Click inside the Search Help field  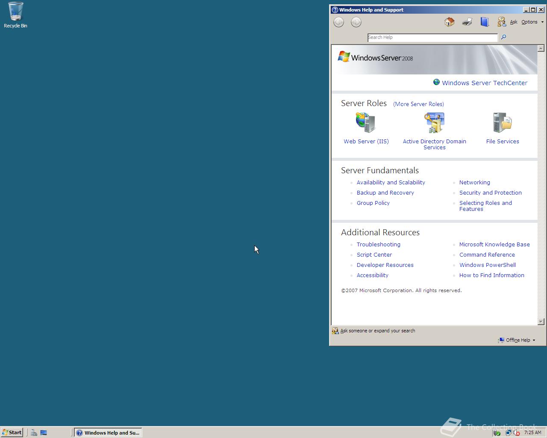pos(432,37)
